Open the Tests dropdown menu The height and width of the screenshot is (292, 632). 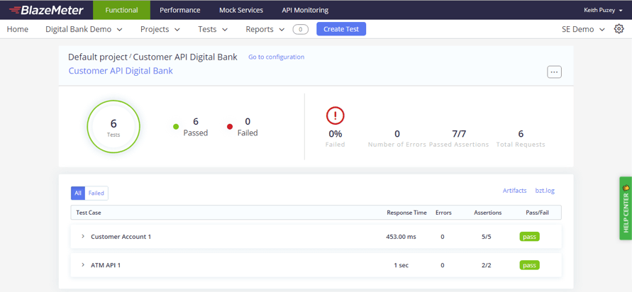(x=213, y=29)
